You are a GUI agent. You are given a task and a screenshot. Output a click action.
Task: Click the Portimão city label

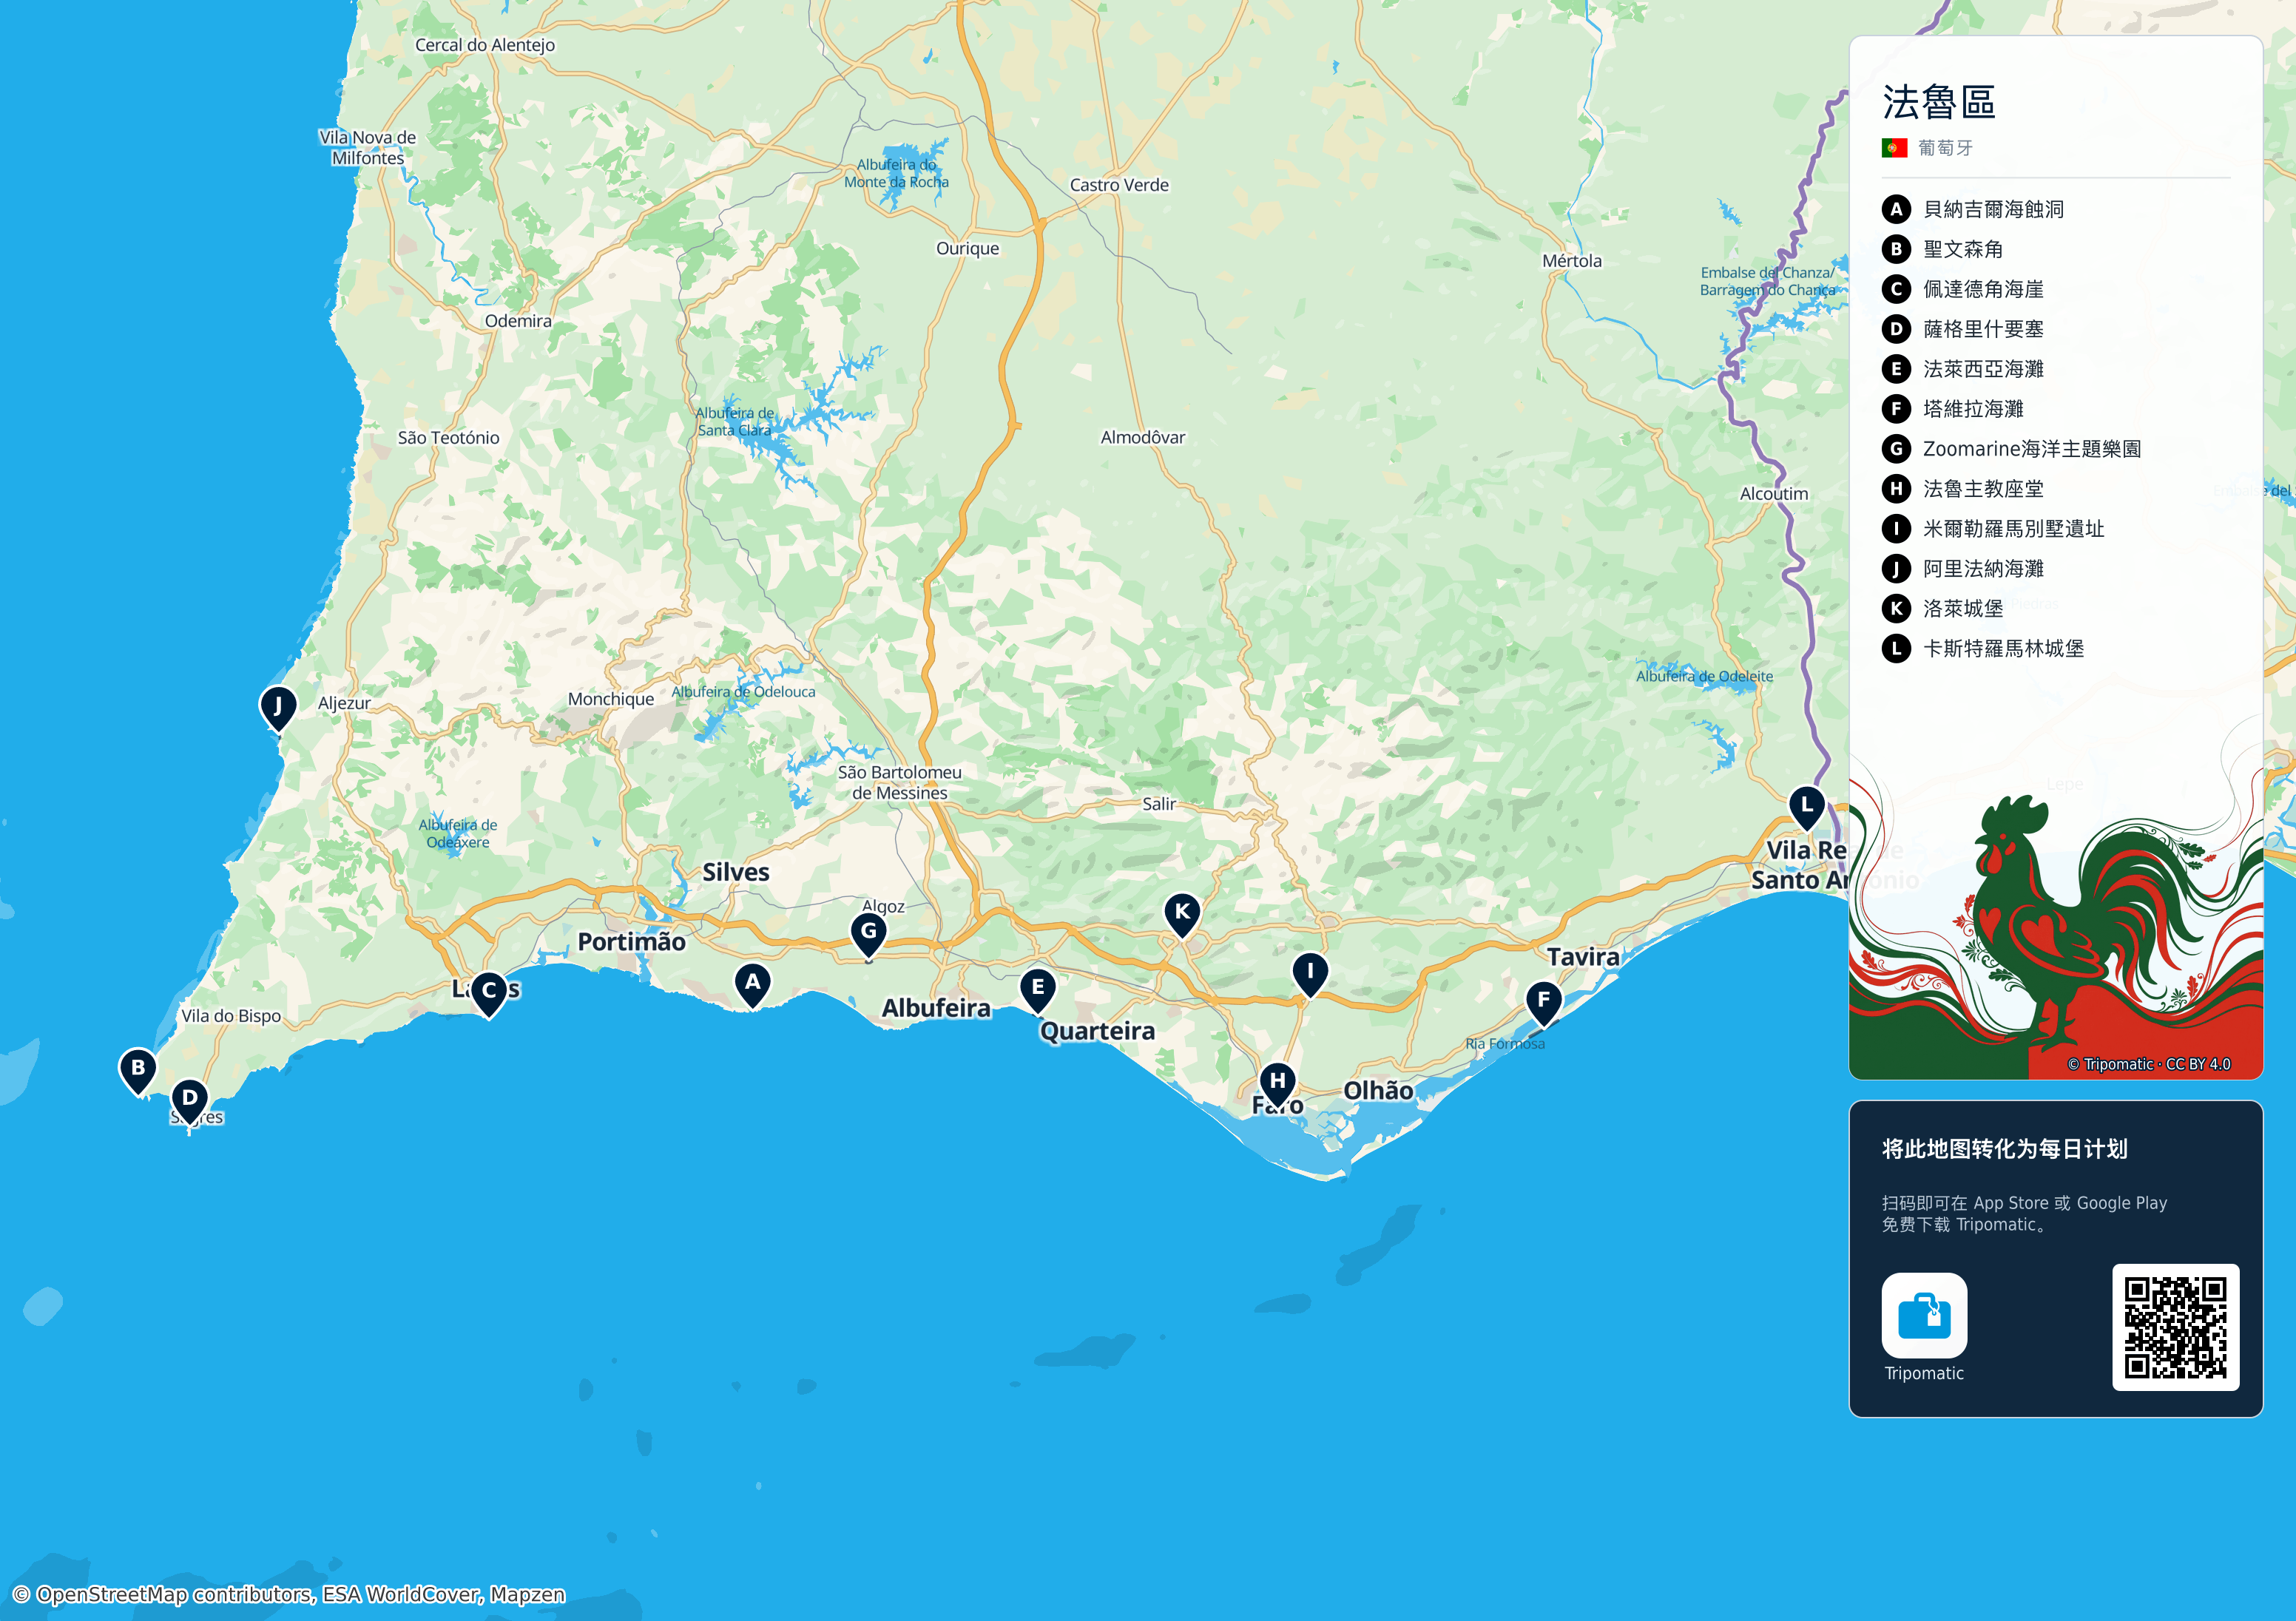631,942
